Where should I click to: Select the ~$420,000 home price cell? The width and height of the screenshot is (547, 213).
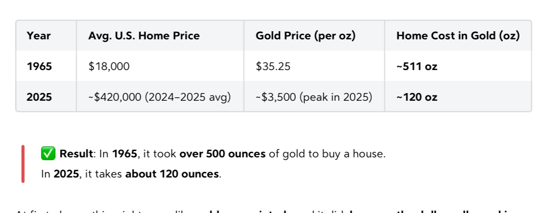coord(159,97)
